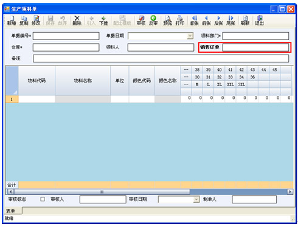Click the 退出 (Exit) toolbar icon

tap(260, 21)
